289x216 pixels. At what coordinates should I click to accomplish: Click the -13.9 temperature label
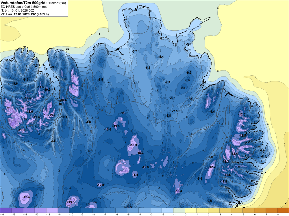pos(52,115)
